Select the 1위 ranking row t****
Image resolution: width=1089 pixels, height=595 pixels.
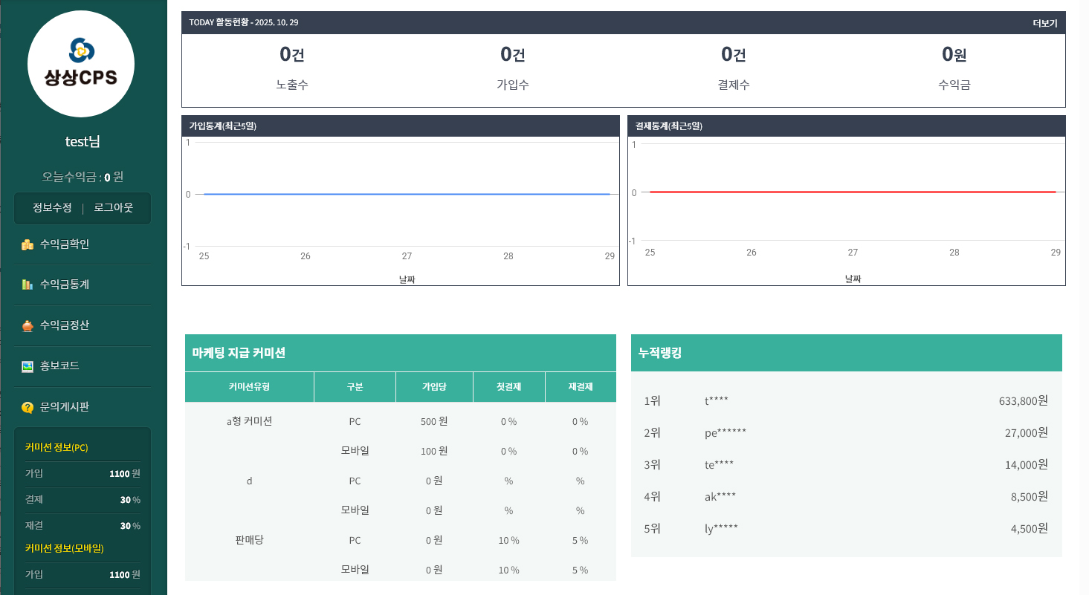tap(846, 401)
